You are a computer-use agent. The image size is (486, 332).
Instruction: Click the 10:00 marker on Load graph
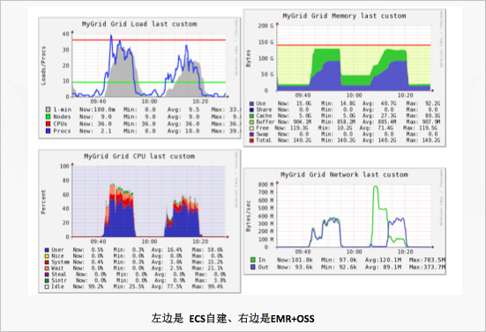click(x=149, y=101)
